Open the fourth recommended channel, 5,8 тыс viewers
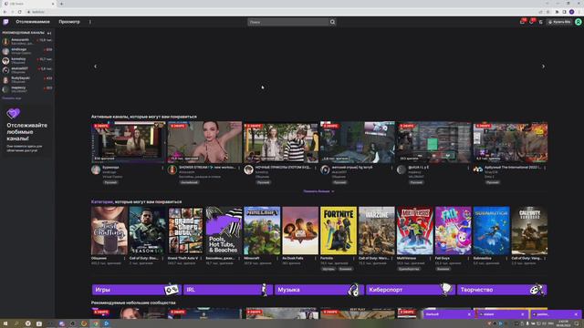The image size is (584, 328). pos(27,70)
